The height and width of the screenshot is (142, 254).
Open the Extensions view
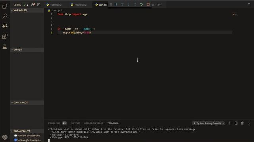5,36
